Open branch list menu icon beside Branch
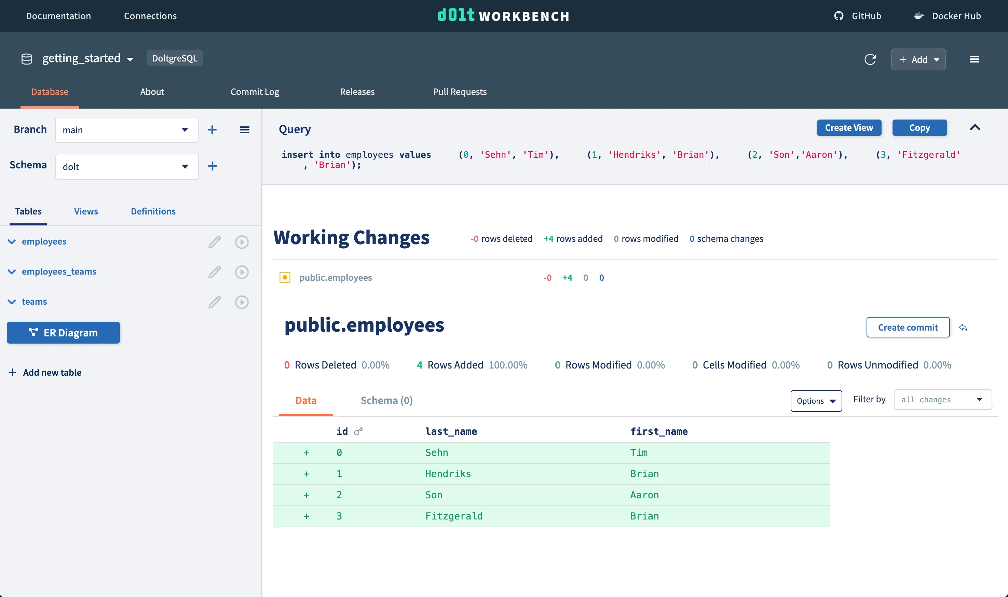 [244, 129]
